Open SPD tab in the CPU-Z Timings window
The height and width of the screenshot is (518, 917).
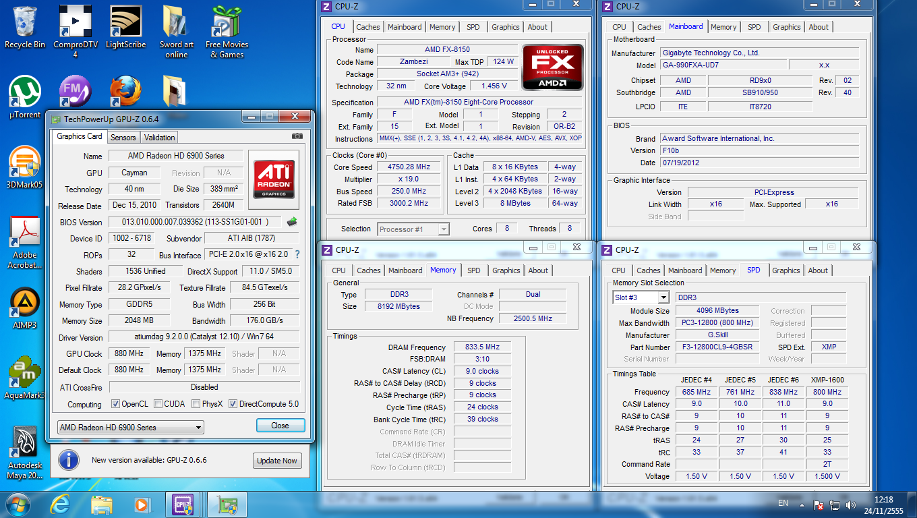(474, 270)
